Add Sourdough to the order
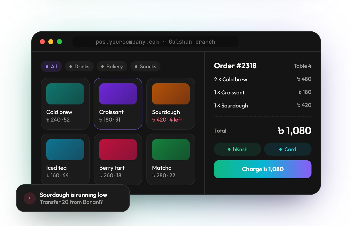The image size is (351, 226). point(171,104)
